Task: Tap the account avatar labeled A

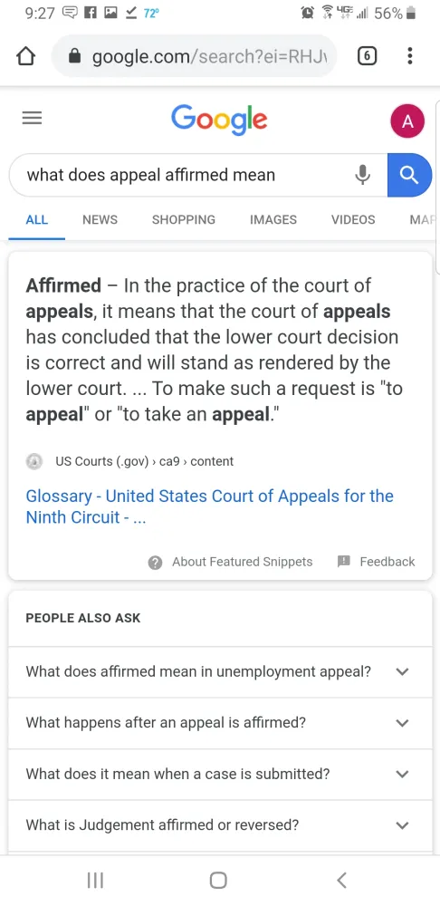Action: click(407, 121)
